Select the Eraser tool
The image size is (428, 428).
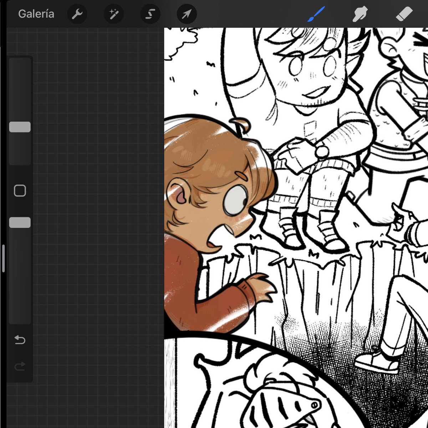click(404, 14)
